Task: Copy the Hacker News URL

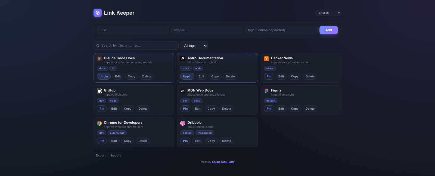Action: pos(295,76)
